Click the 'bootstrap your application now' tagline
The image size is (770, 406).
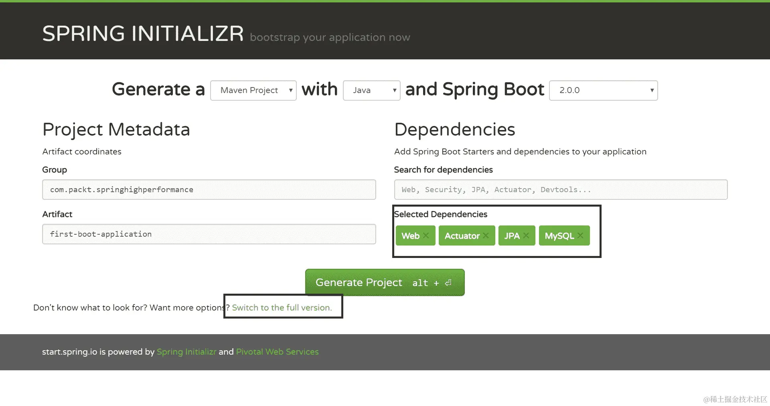pos(330,37)
